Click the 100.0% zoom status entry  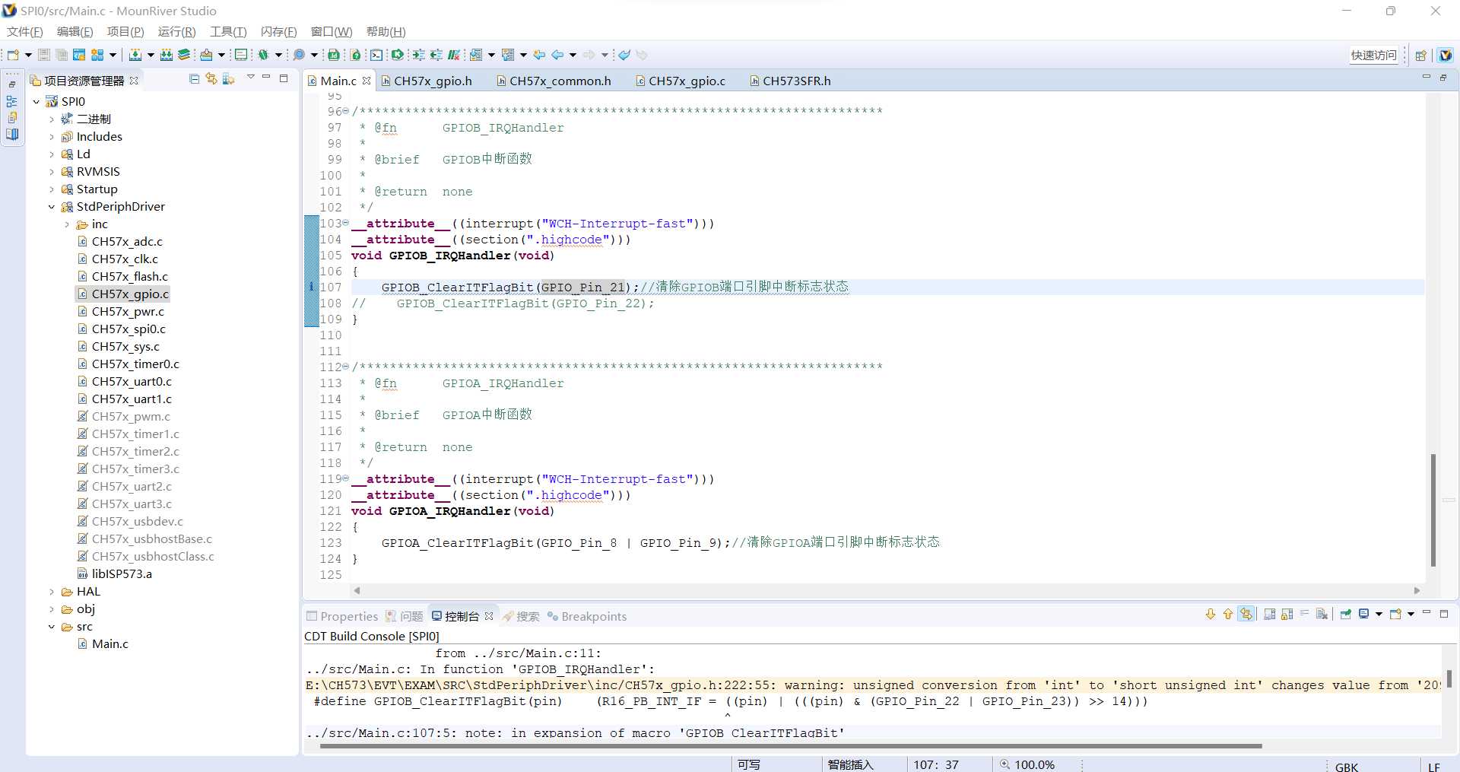pos(1027,764)
